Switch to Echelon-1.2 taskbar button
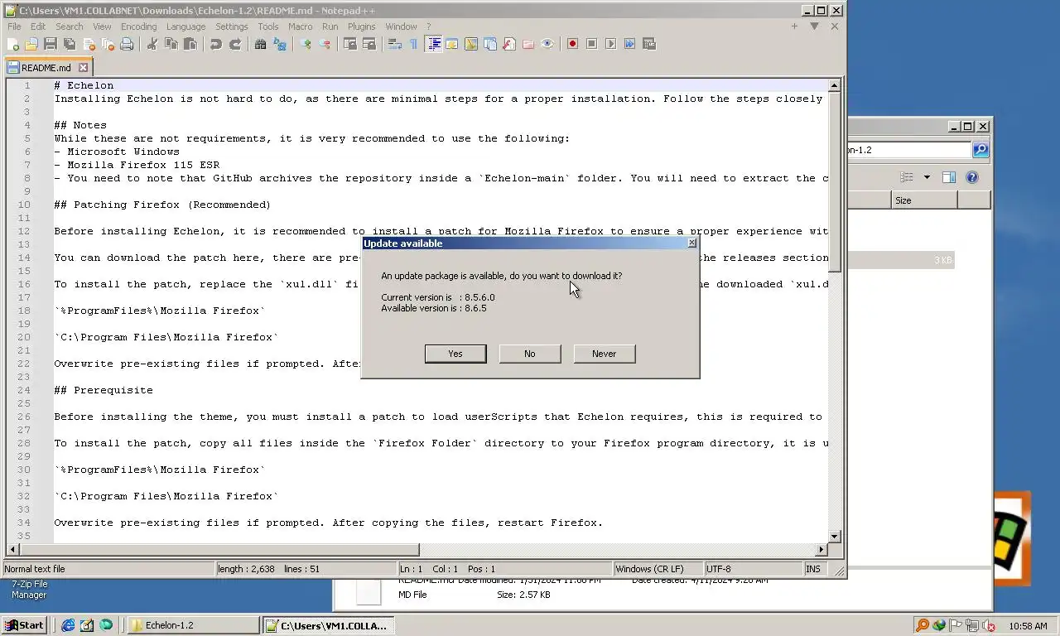This screenshot has height=636, width=1060. point(191,625)
